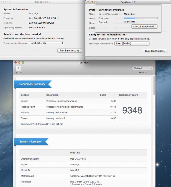Open the Default format dropdown
The height and width of the screenshot is (187, 171).
pyautogui.click(x=143, y=68)
